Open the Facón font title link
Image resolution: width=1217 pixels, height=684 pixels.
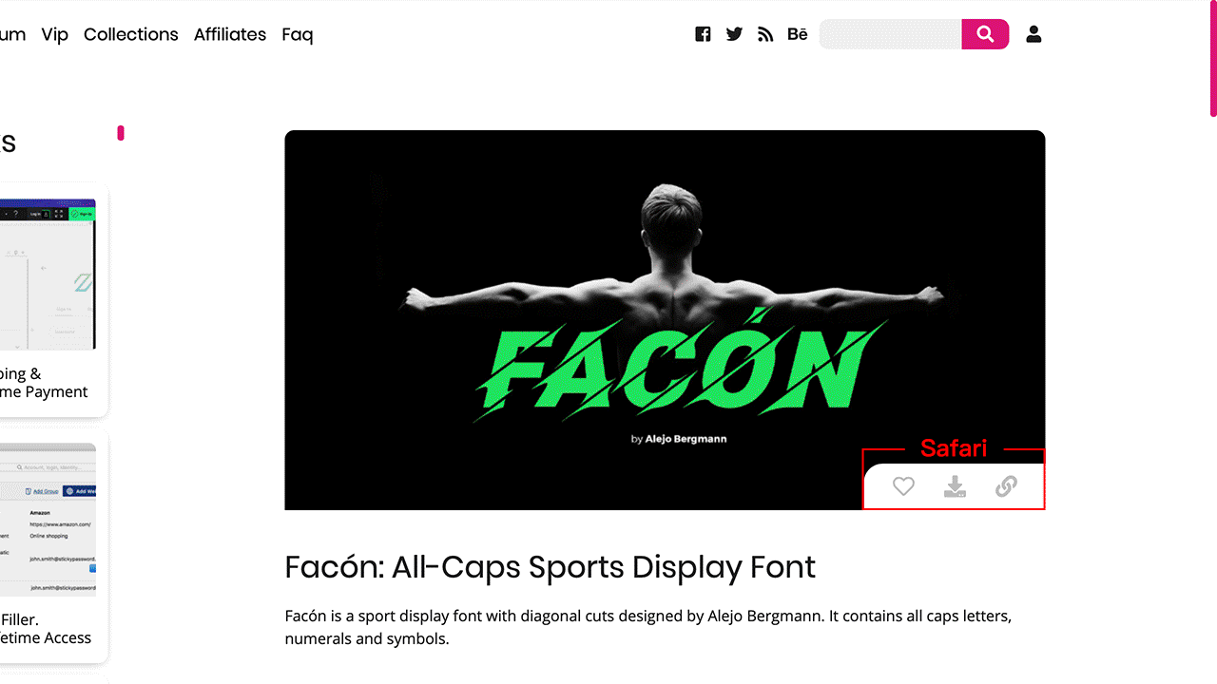pos(551,567)
